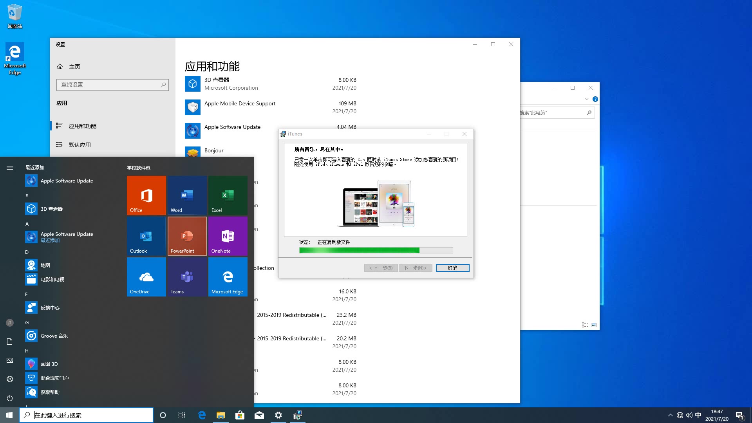Screen dimensions: 752x423
Task: Open Mail app from taskbar
Action: tap(259, 415)
